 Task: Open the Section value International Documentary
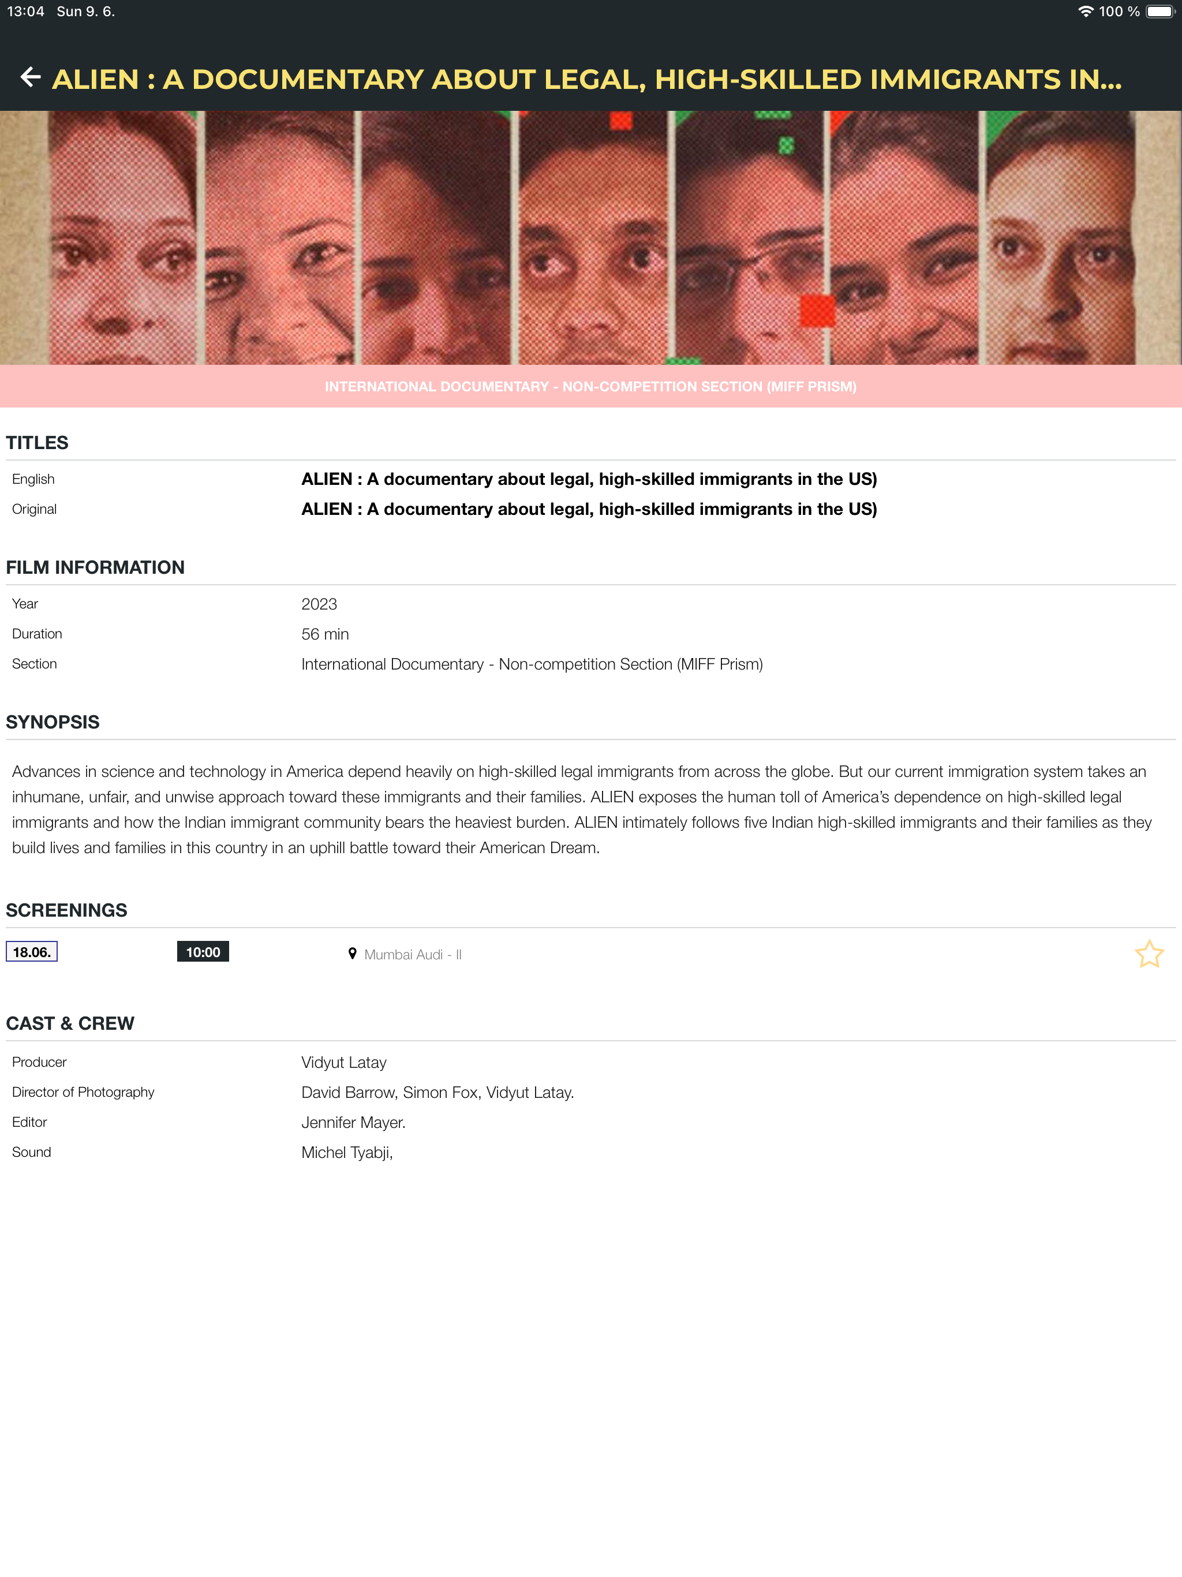(x=532, y=664)
